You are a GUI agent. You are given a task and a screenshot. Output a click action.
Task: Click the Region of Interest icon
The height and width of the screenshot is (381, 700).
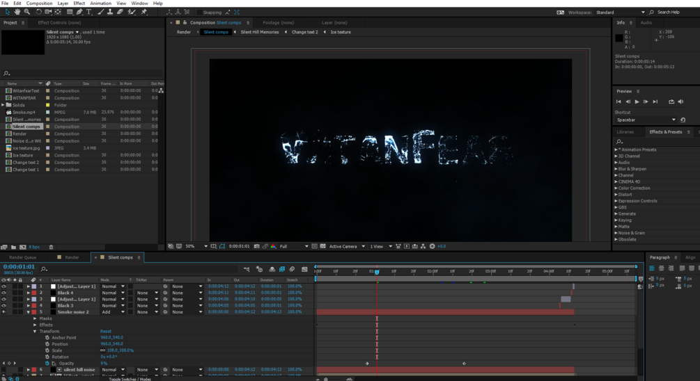pyautogui.click(x=314, y=246)
